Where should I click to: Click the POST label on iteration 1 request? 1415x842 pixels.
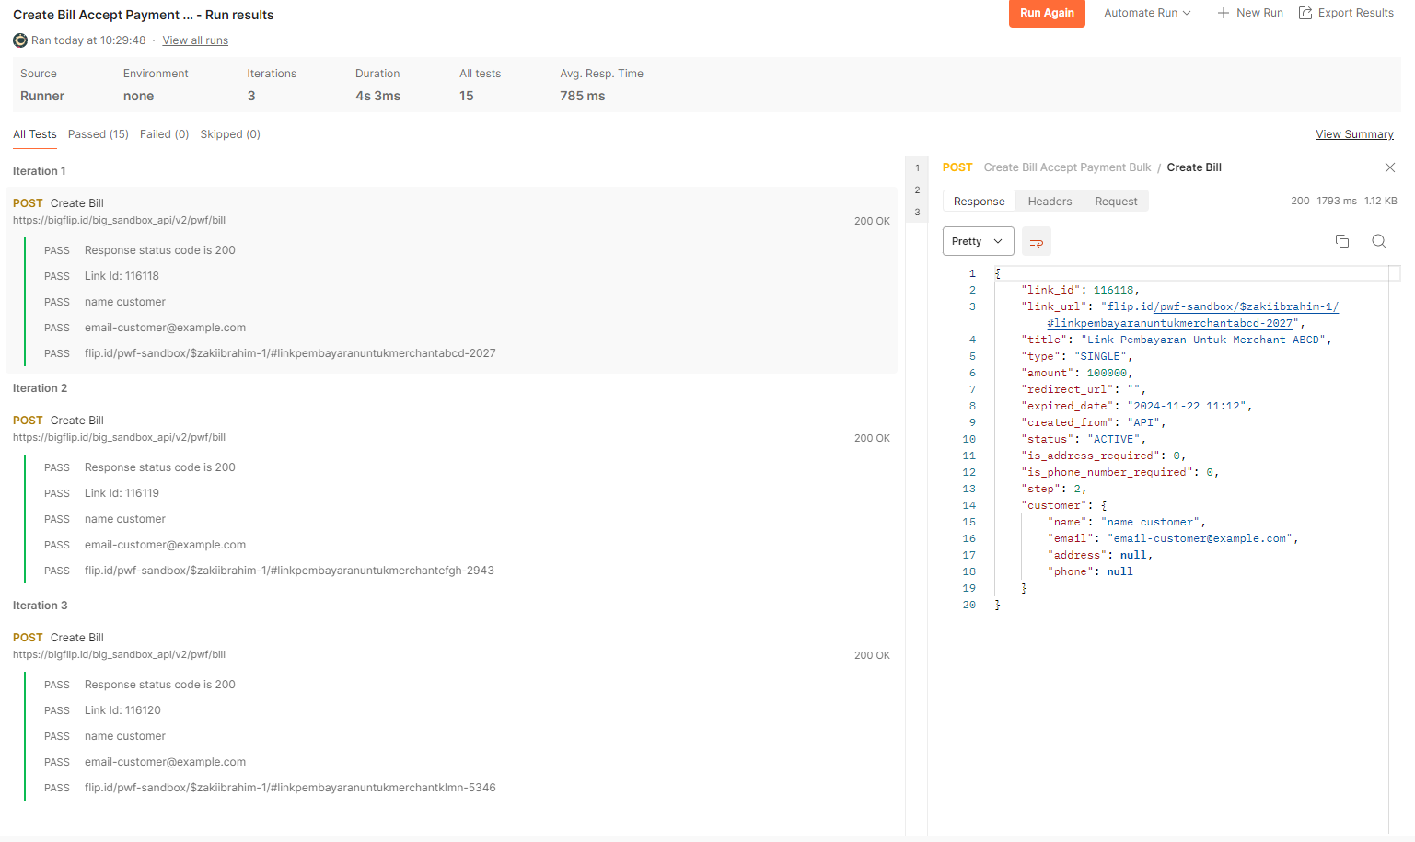tap(27, 202)
